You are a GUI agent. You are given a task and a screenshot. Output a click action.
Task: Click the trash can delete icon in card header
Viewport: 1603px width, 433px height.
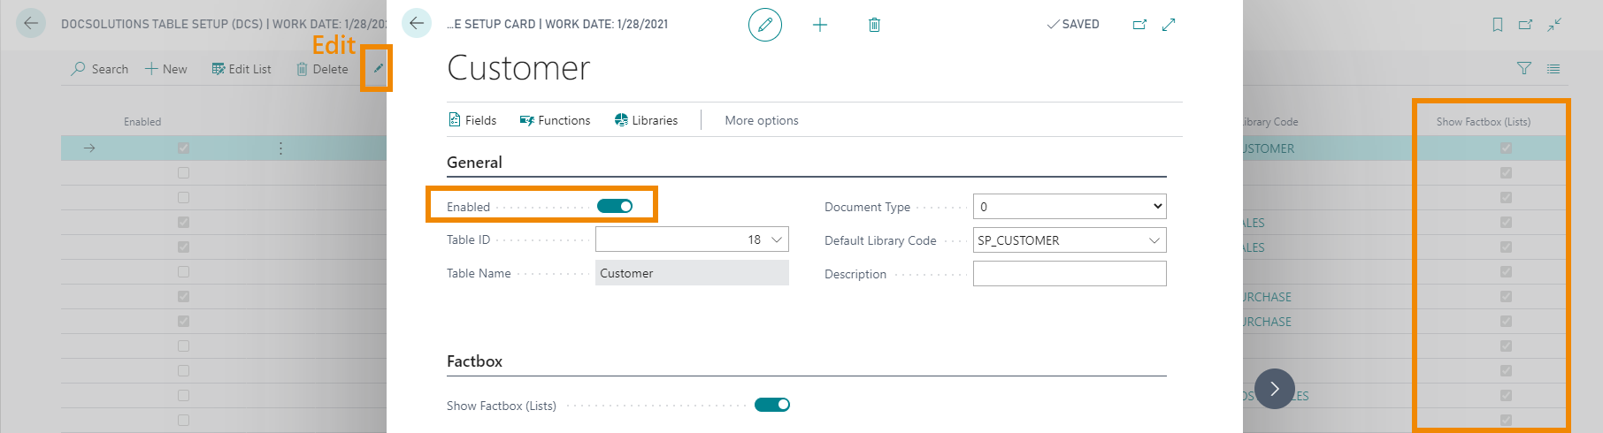click(x=874, y=25)
